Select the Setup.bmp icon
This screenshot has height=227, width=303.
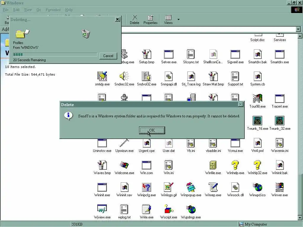pos(146,54)
